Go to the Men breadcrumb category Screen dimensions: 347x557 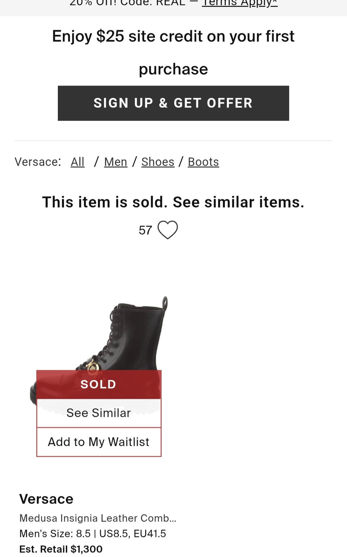(x=115, y=162)
